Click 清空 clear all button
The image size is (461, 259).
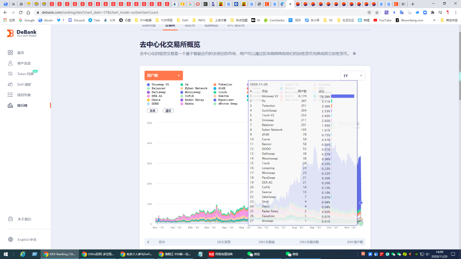tap(168, 111)
